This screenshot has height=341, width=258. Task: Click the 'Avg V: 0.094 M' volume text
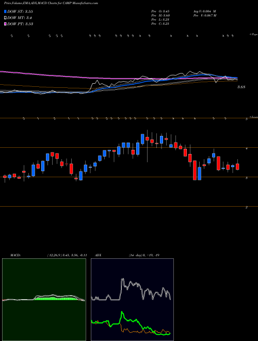pos(205,11)
